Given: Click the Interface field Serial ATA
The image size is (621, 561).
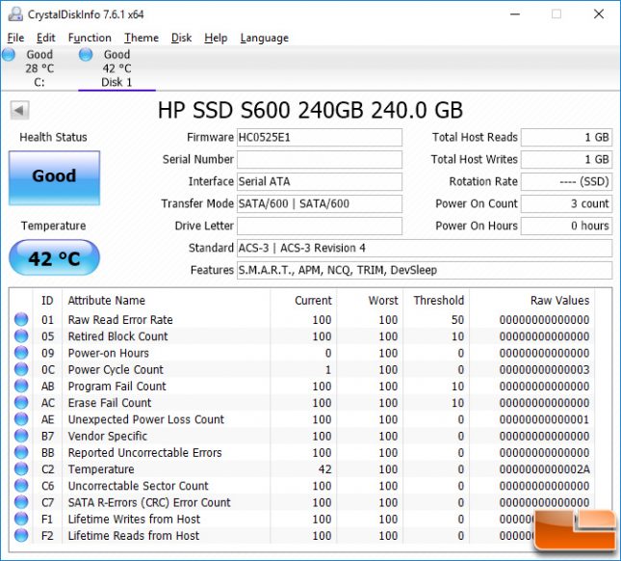Looking at the screenshot, I should 320,181.
